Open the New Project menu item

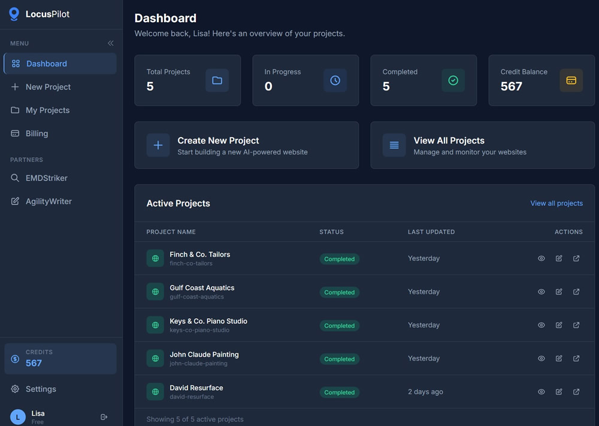48,87
